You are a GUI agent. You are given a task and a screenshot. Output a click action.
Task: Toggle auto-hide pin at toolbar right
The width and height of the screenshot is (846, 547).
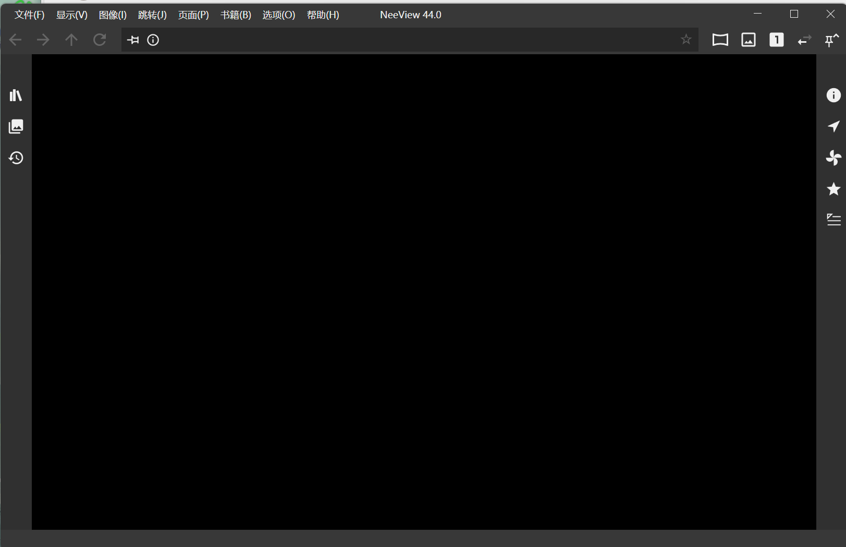831,40
